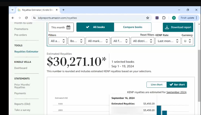Click the Estimated Royalties $3,450.20 tooltip row

(x=133, y=103)
